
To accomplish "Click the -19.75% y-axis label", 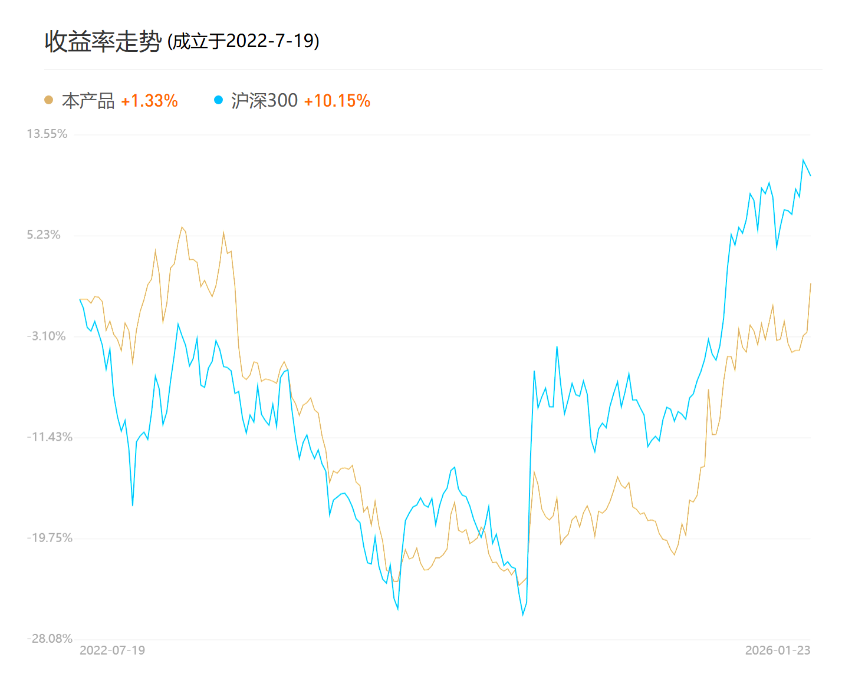I will [x=50, y=537].
